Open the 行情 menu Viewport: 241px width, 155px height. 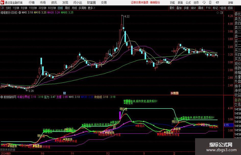(32, 3)
